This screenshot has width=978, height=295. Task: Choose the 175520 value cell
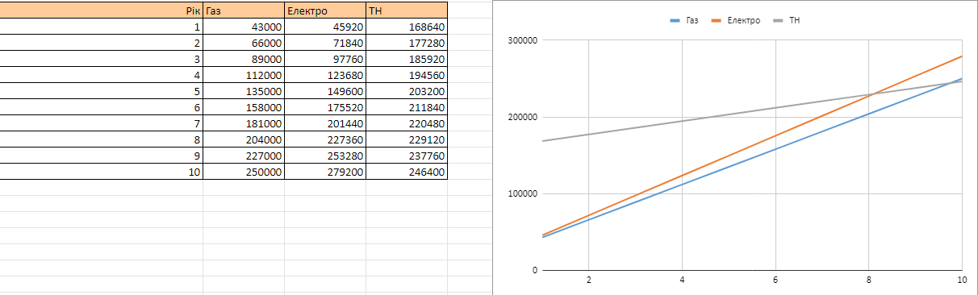tap(325, 107)
